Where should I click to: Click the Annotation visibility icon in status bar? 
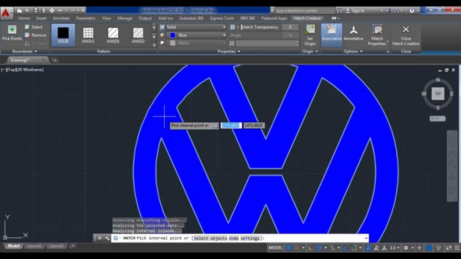368,248
